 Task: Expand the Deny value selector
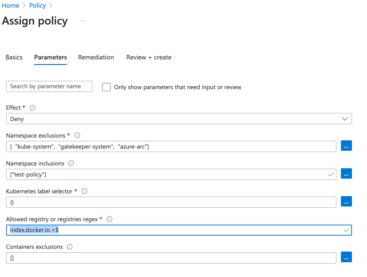pos(345,119)
